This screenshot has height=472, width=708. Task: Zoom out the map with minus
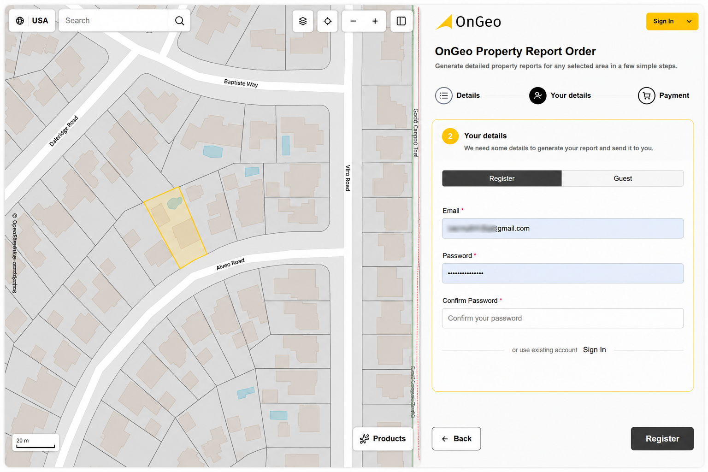(353, 21)
